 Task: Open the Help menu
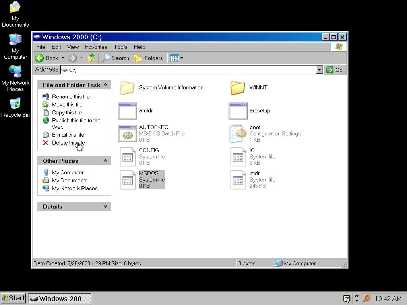point(140,47)
